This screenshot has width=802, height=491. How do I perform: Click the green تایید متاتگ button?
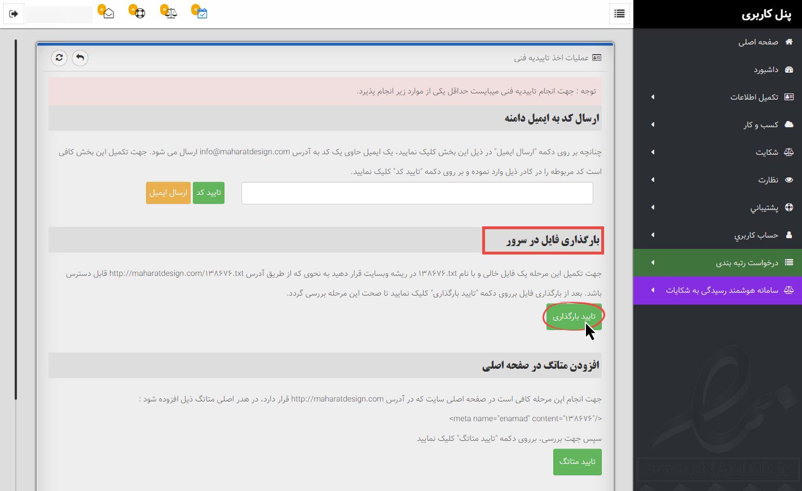click(578, 462)
